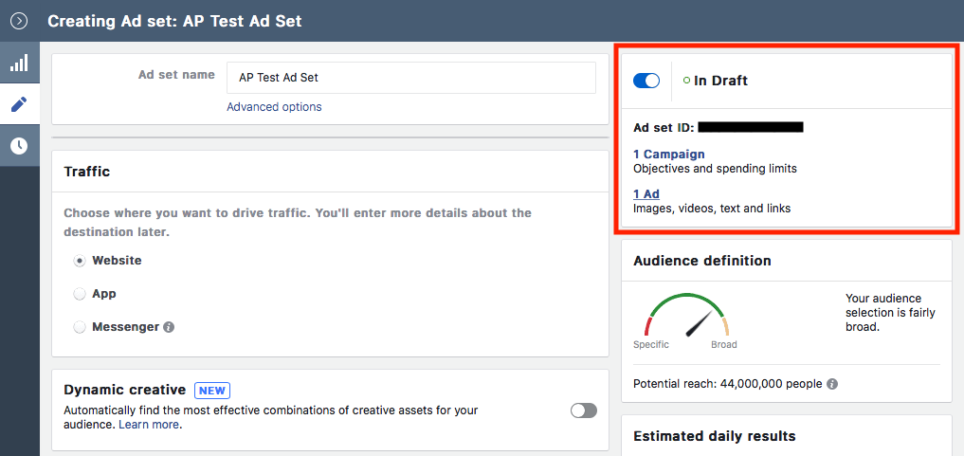The width and height of the screenshot is (964, 456).
Task: Expand the sidebar with the arrow icon
Action: click(19, 21)
